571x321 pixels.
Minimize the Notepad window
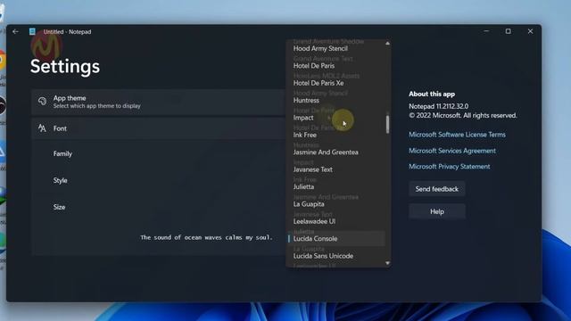point(486,31)
